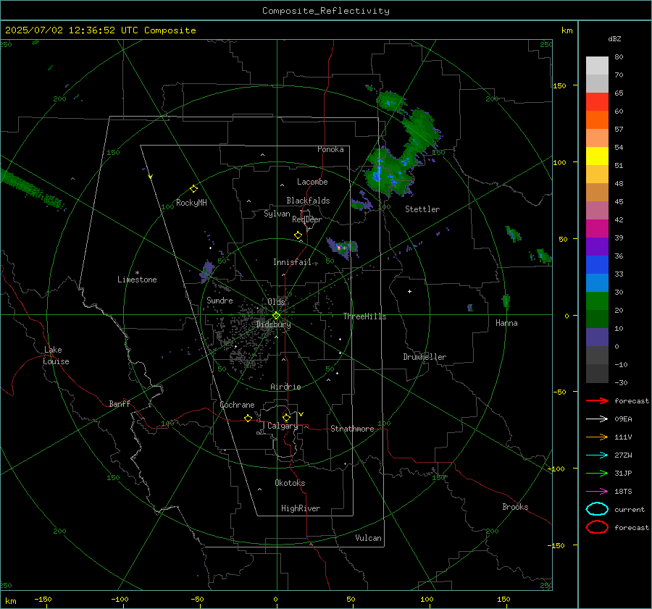The width and height of the screenshot is (652, 609).
Task: Click the Banff label
Action: coord(120,403)
